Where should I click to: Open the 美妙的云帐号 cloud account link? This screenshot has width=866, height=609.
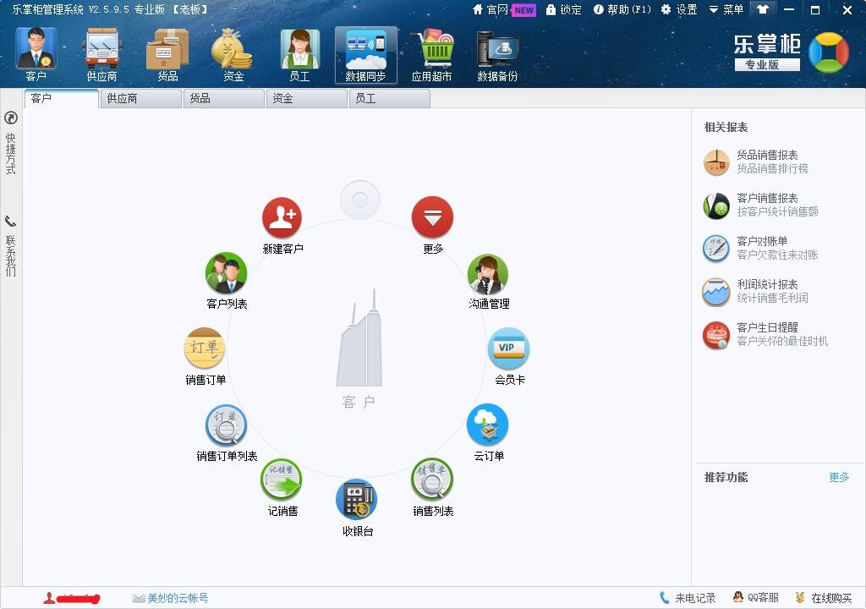tap(171, 598)
